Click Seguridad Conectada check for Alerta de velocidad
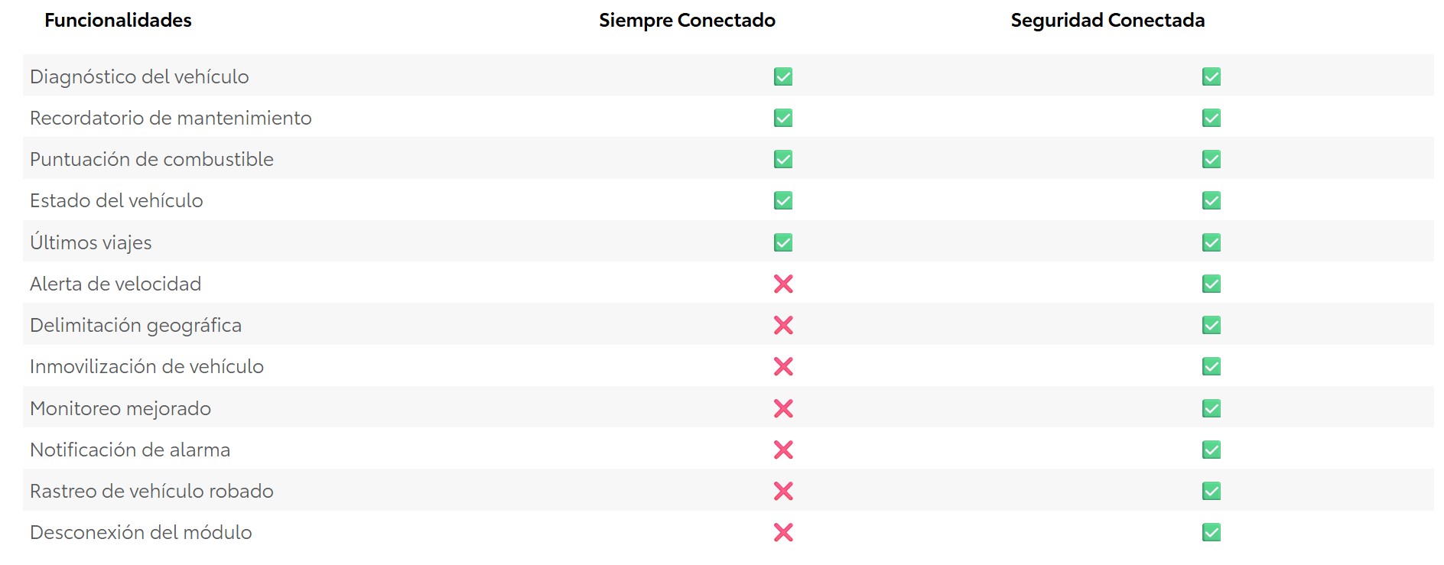Viewport: 1444px width, 565px height. pyautogui.click(x=1211, y=284)
